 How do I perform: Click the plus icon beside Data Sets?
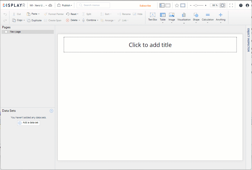51,111
